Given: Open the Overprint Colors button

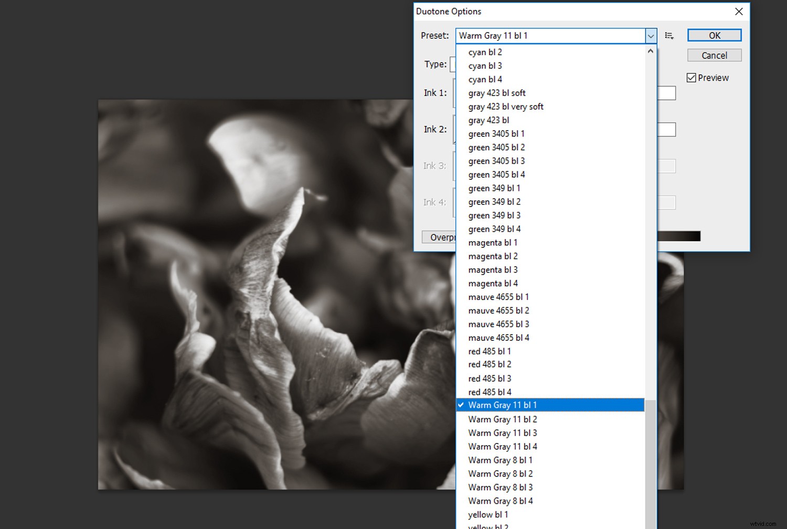Looking at the screenshot, I should coord(441,237).
